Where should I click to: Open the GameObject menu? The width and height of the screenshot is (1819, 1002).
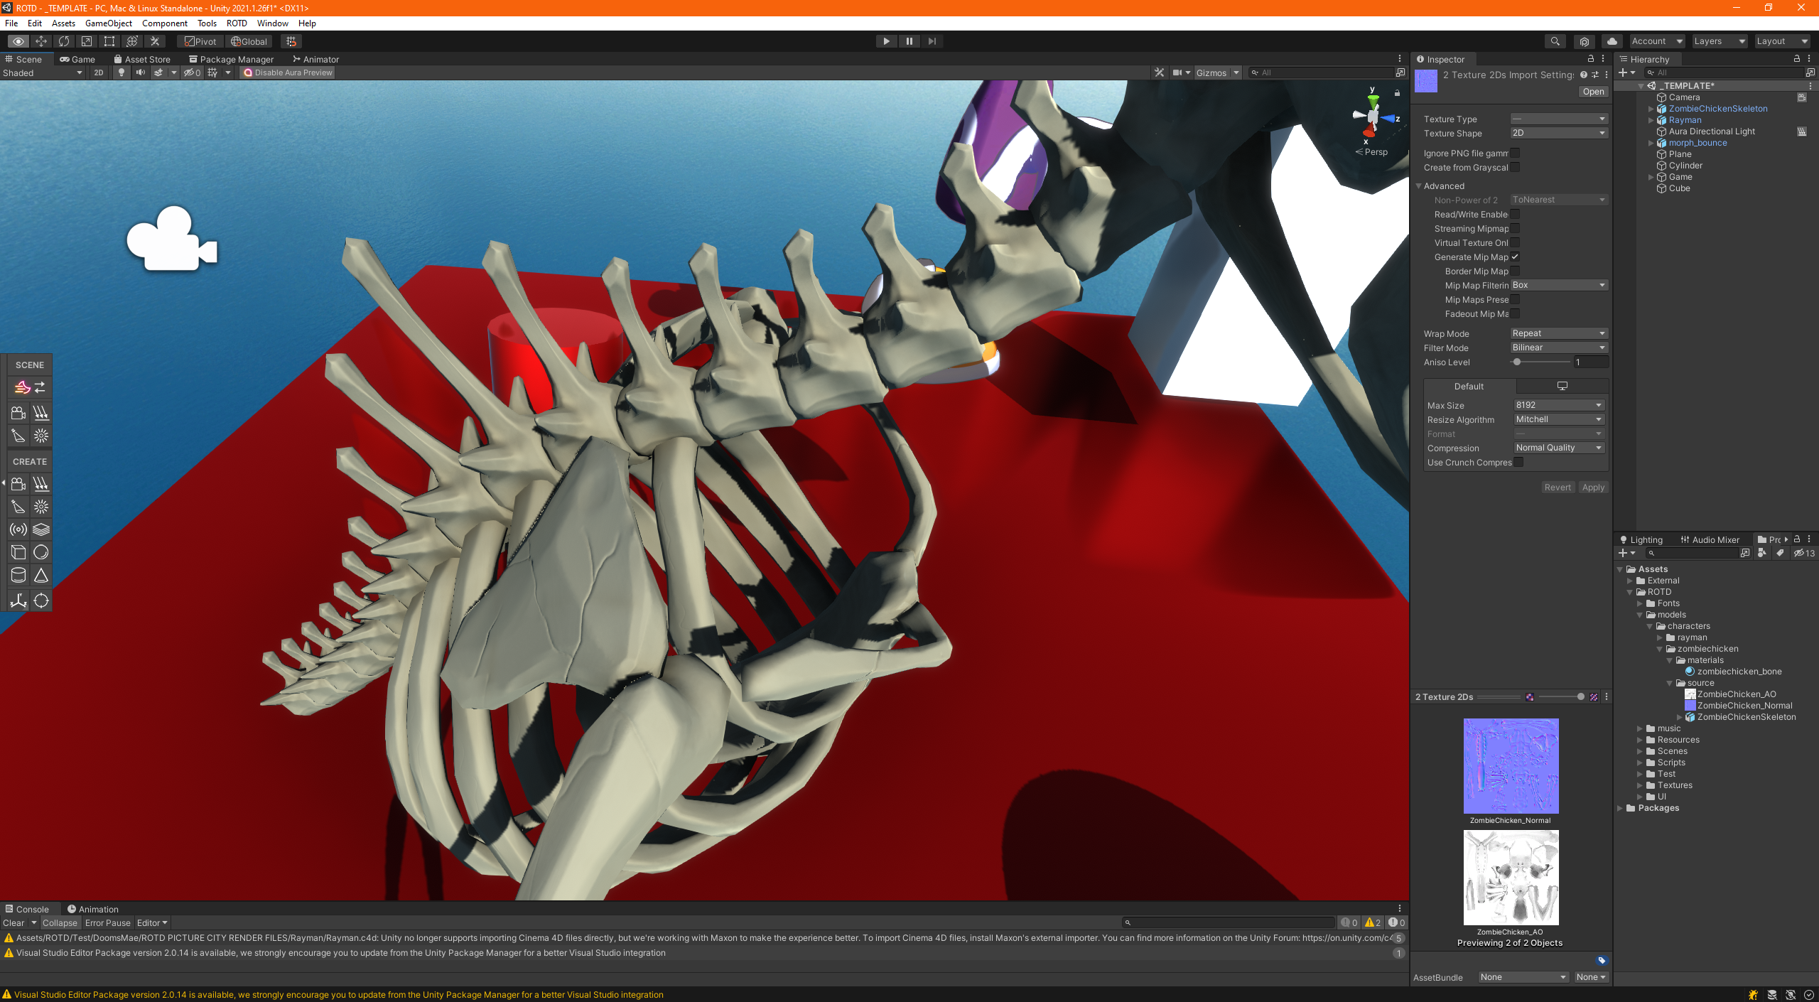tap(109, 23)
